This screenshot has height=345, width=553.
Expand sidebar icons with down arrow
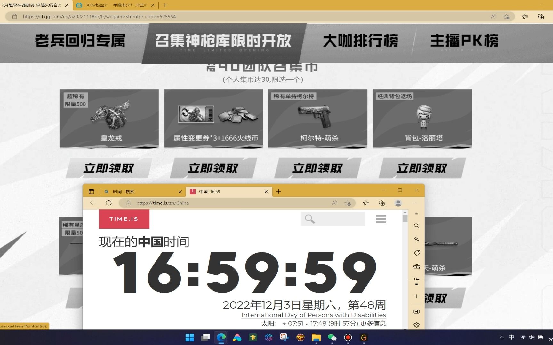pyautogui.click(x=416, y=284)
